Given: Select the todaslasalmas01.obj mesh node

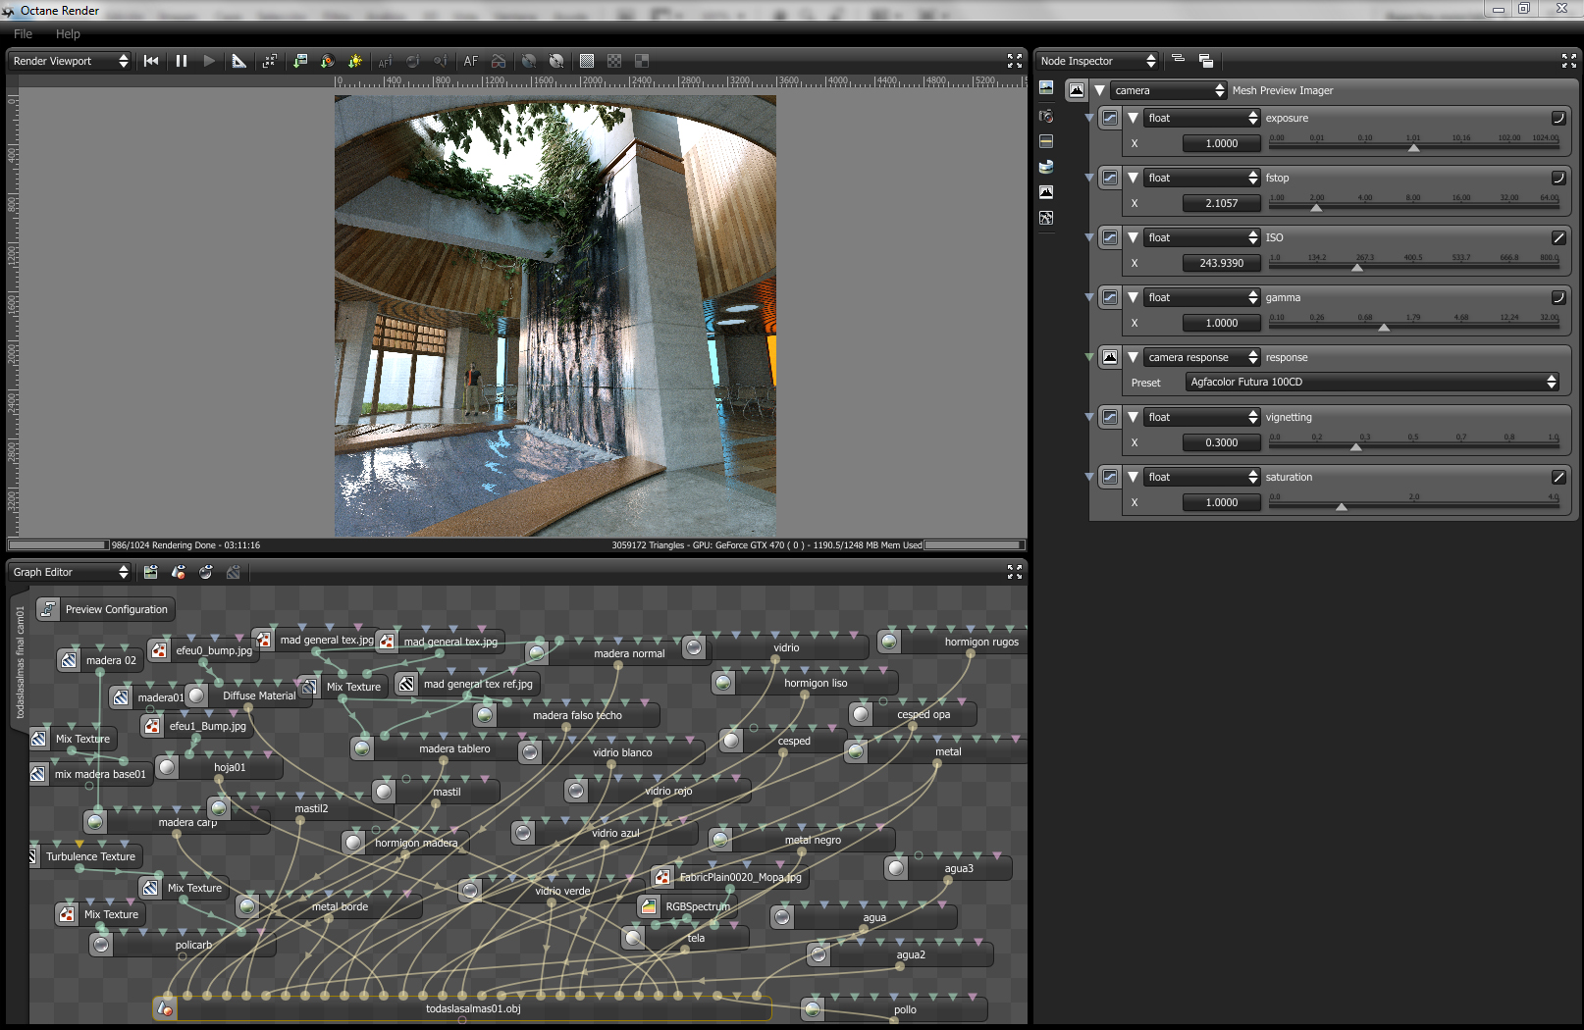Looking at the screenshot, I should click(x=463, y=1007).
